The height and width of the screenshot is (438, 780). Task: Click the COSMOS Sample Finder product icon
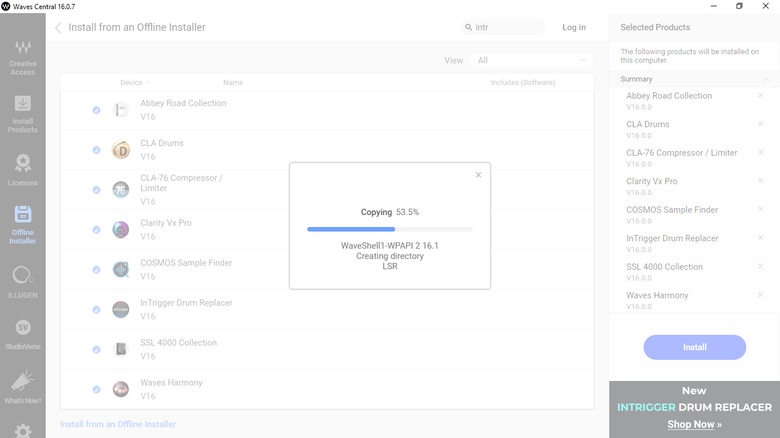(120, 270)
